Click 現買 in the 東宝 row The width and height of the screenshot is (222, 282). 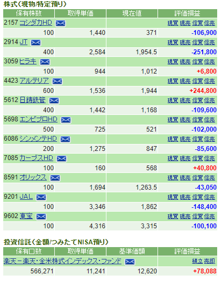coord(173,216)
